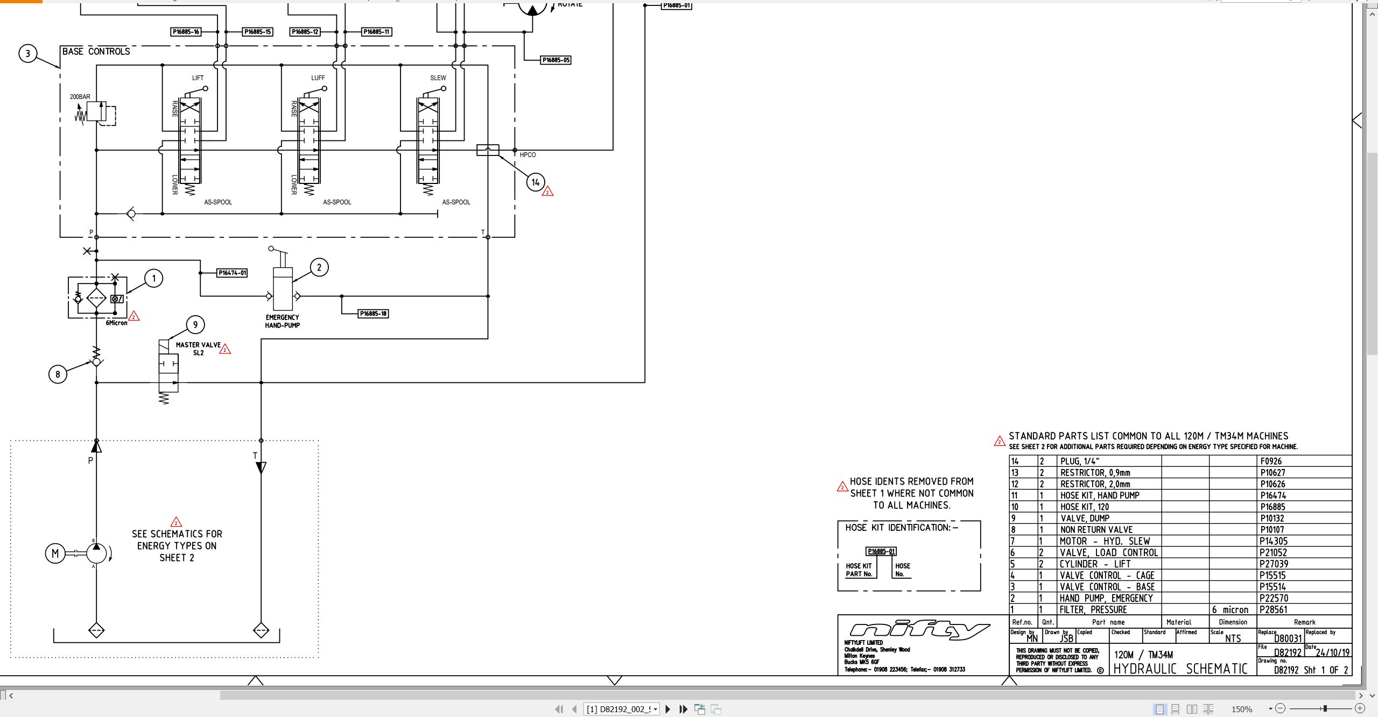Viewport: 1378px width, 717px height.
Task: Click the vertical scrollbar up arrow
Action: pyautogui.click(x=1372, y=13)
